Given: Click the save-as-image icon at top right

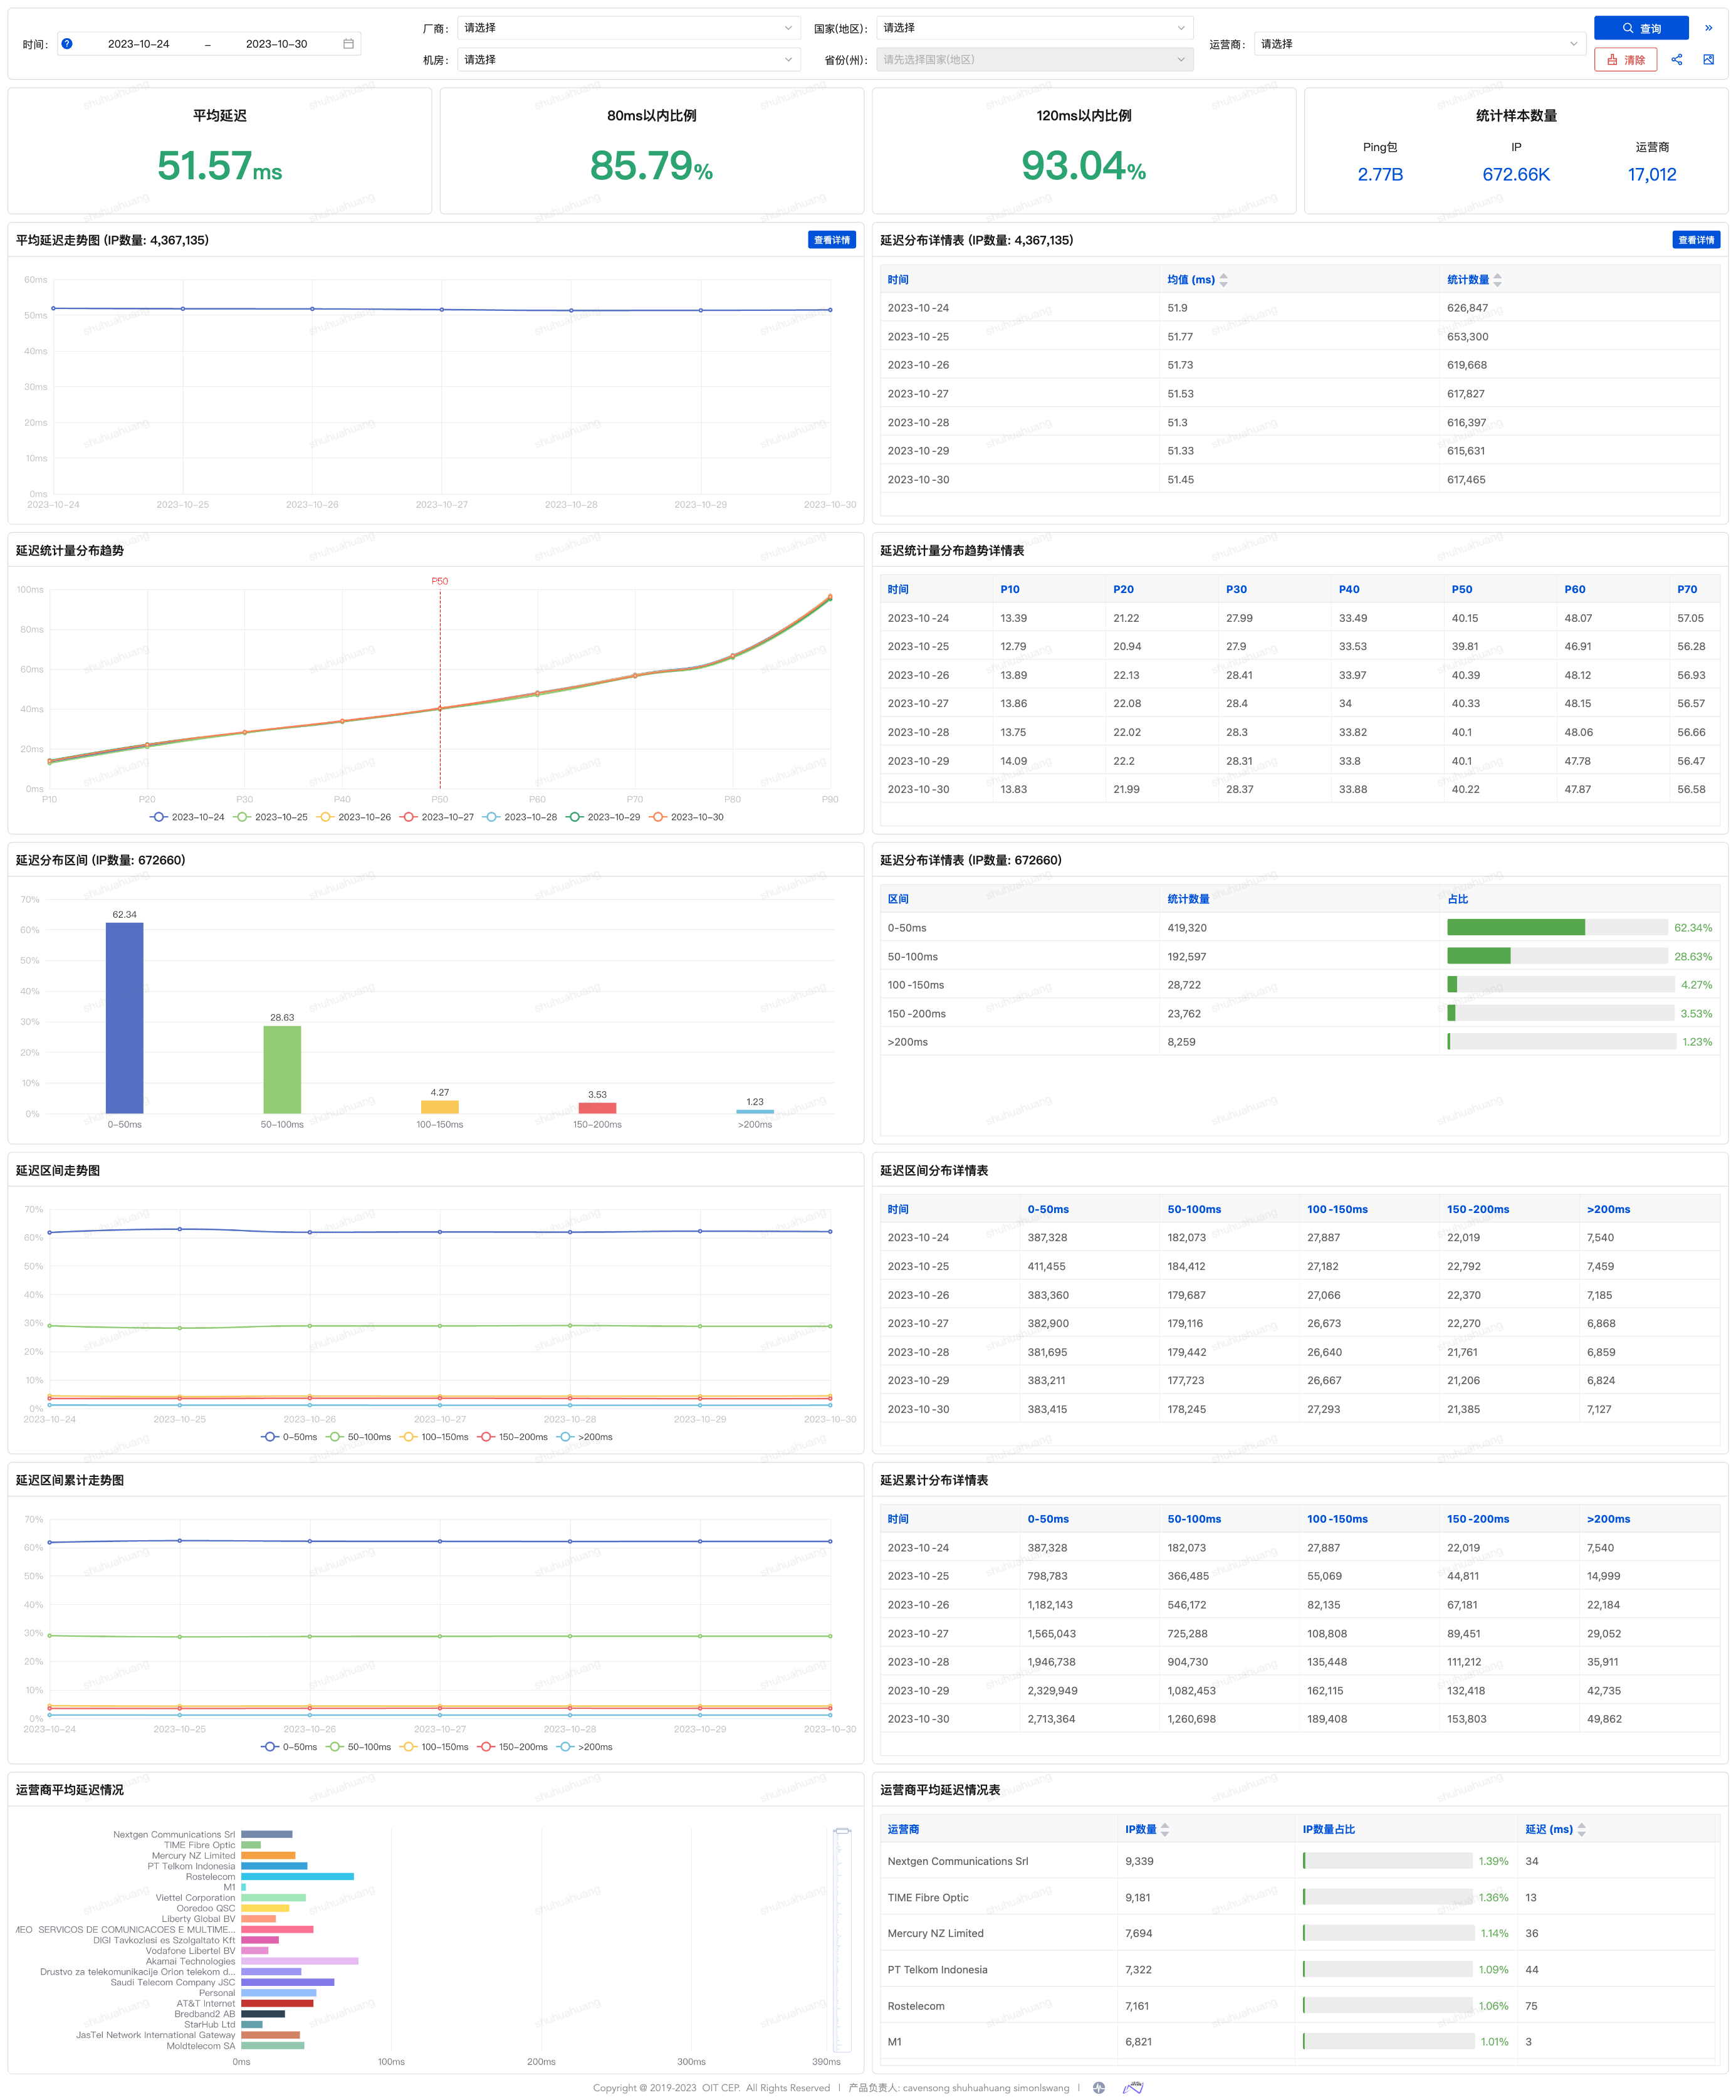Looking at the screenshot, I should coord(1708,60).
